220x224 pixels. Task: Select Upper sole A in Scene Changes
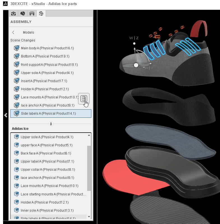pyautogui.click(x=51, y=73)
